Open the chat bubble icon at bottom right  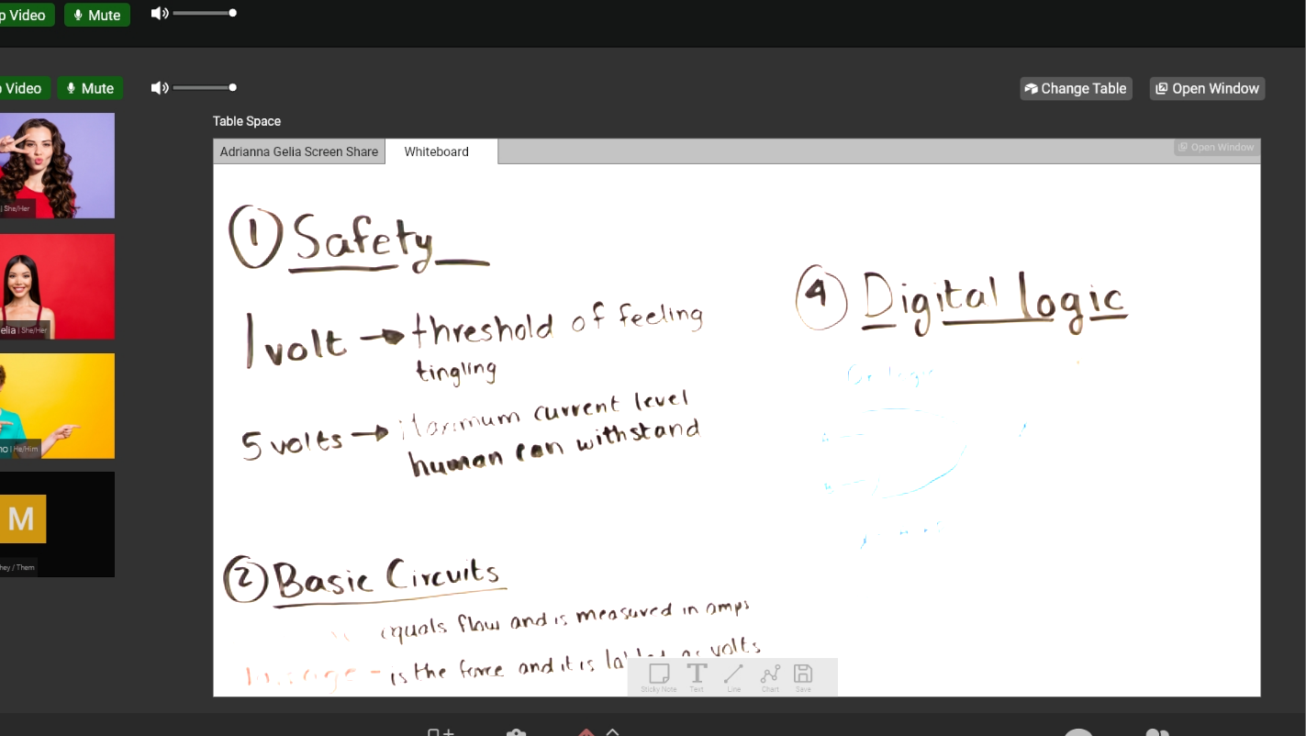pyautogui.click(x=1078, y=731)
